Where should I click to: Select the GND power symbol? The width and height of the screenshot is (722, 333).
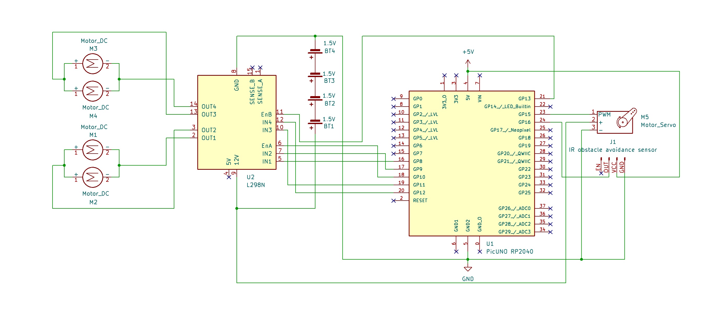tap(468, 269)
